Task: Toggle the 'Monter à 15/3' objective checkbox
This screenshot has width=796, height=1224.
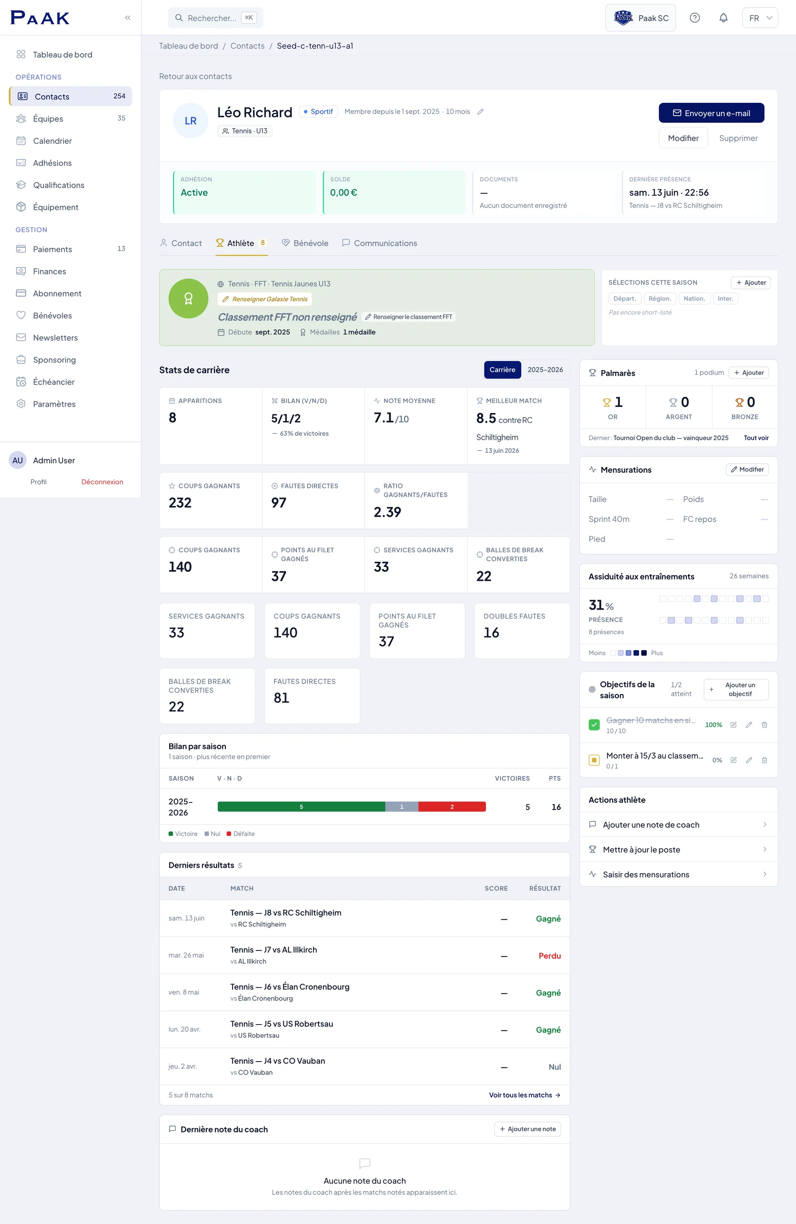Action: point(594,760)
